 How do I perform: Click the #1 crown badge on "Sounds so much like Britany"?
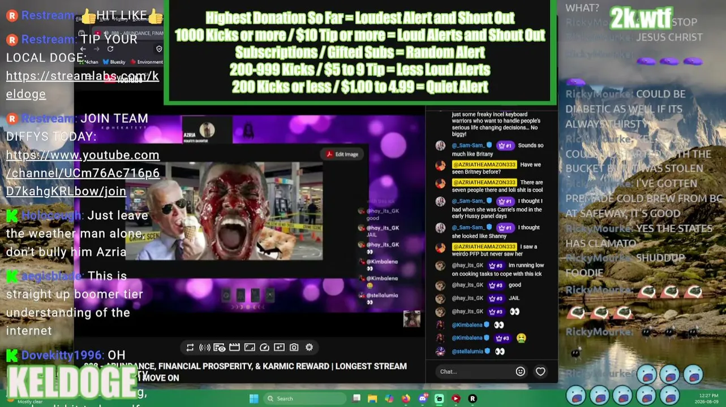point(505,146)
